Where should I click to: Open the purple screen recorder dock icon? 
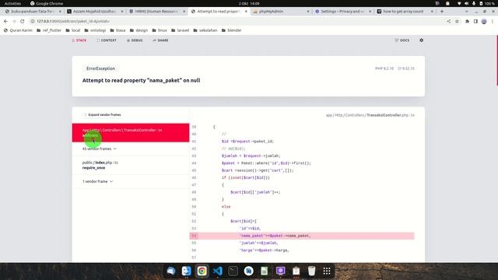280,271
